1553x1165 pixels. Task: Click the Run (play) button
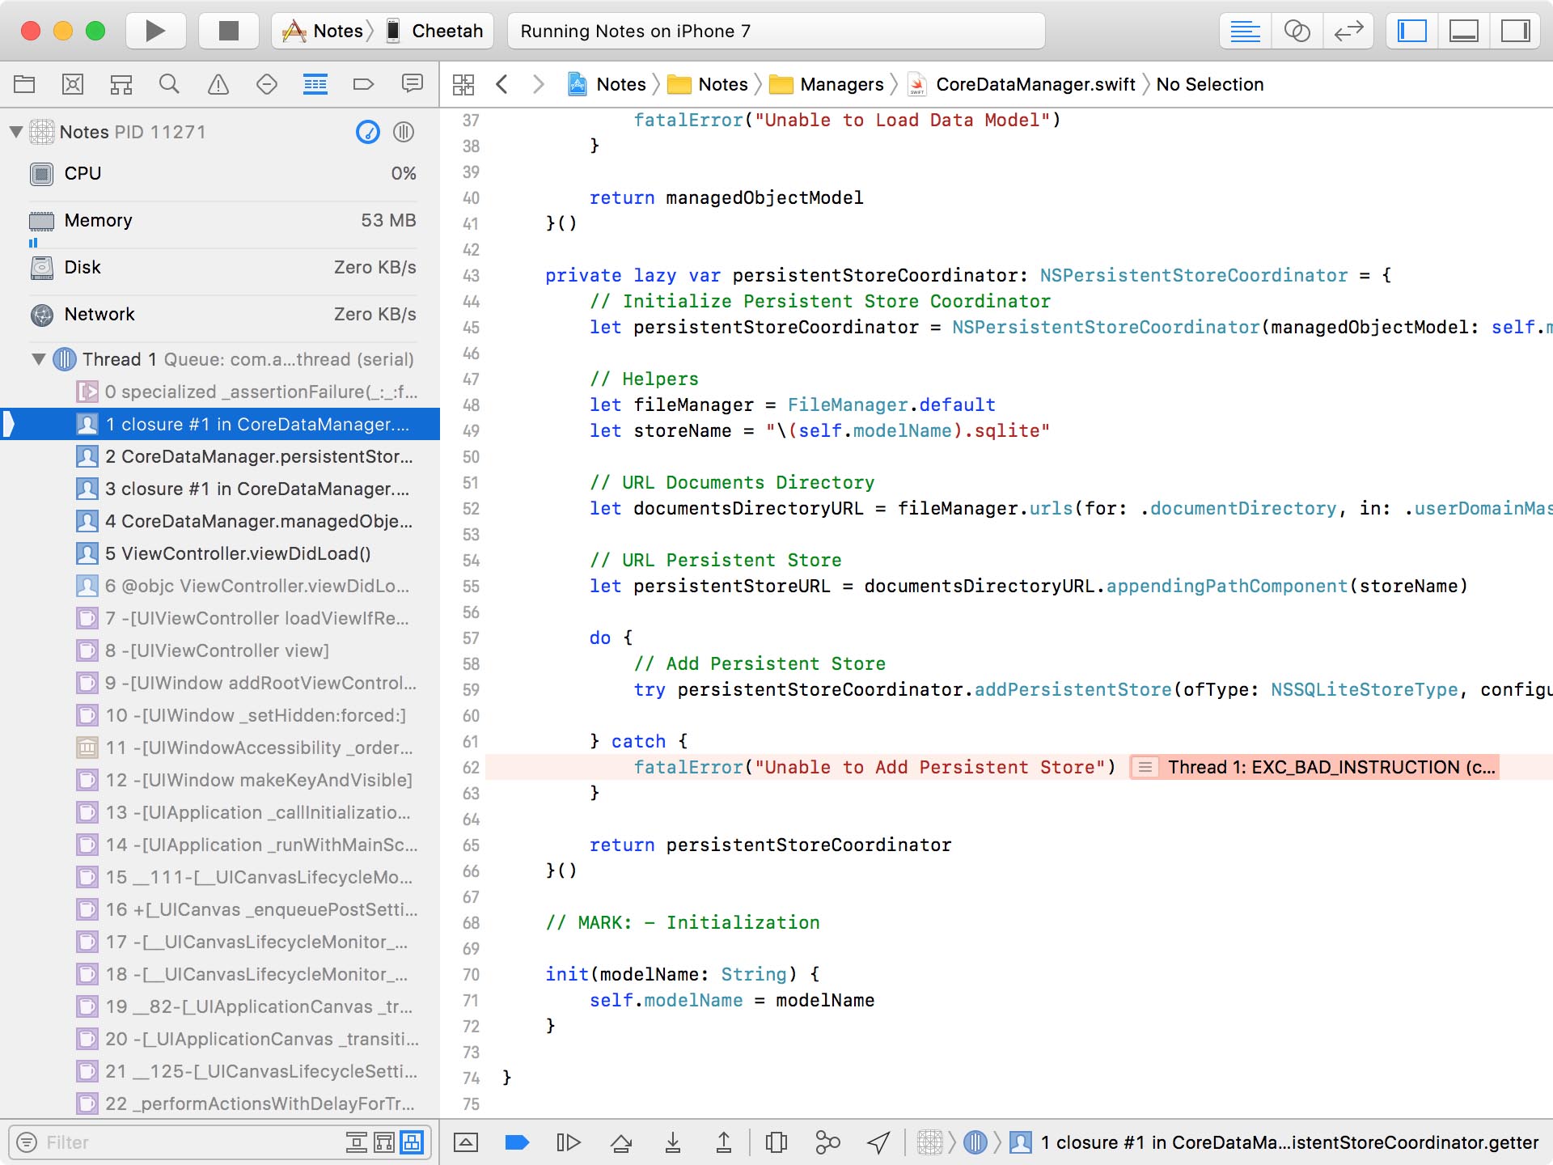pos(155,31)
